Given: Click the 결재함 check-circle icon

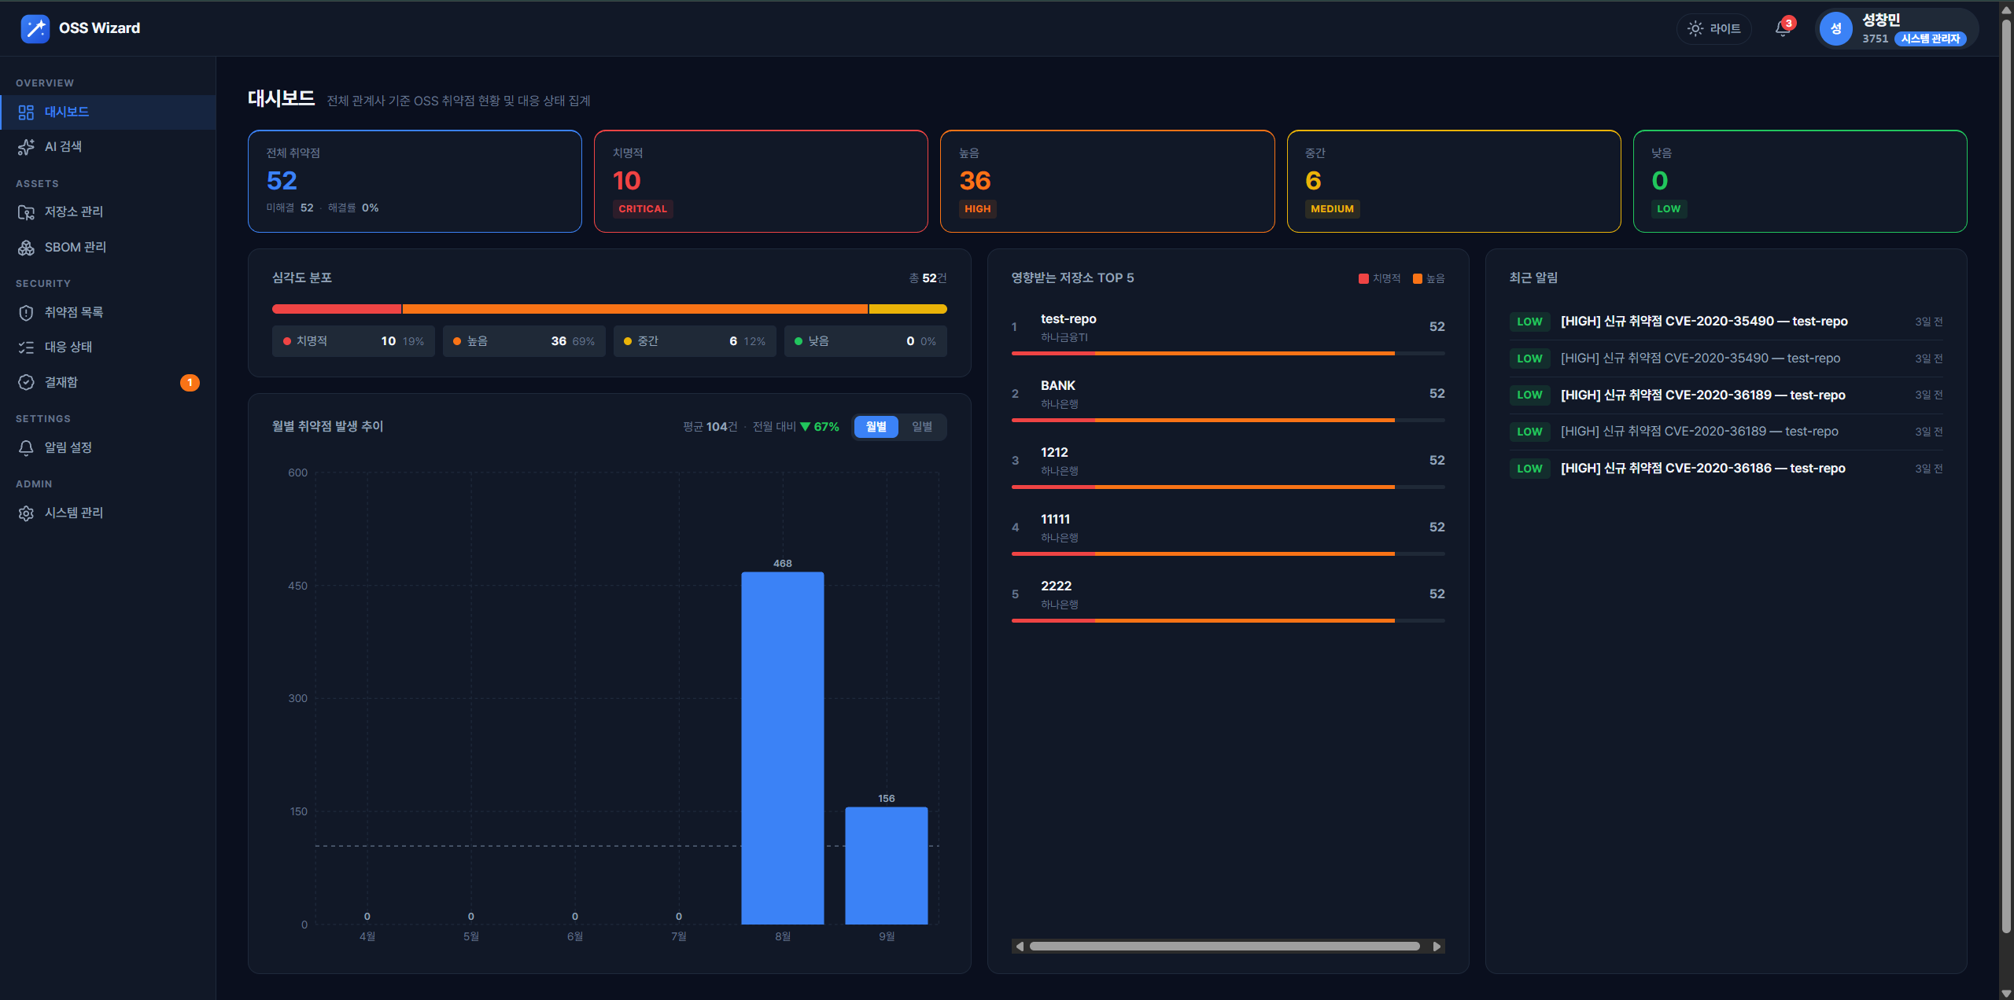Looking at the screenshot, I should click(x=26, y=382).
